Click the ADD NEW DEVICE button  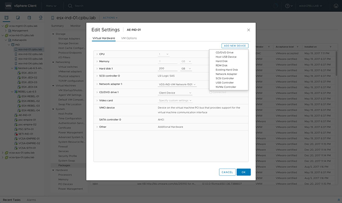click(235, 46)
